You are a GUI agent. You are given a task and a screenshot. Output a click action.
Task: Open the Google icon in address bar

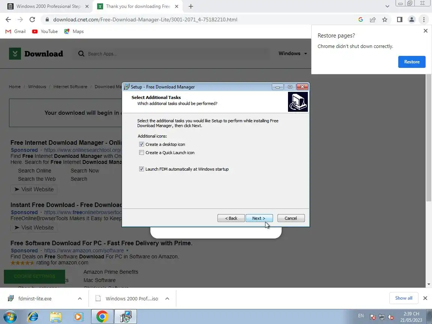[361, 19]
